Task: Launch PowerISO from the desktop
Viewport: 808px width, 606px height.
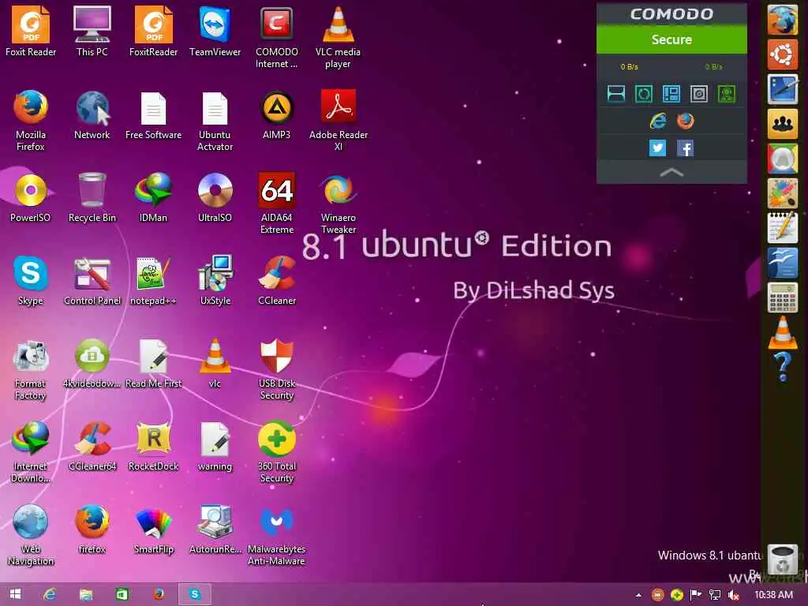Action: (31, 197)
